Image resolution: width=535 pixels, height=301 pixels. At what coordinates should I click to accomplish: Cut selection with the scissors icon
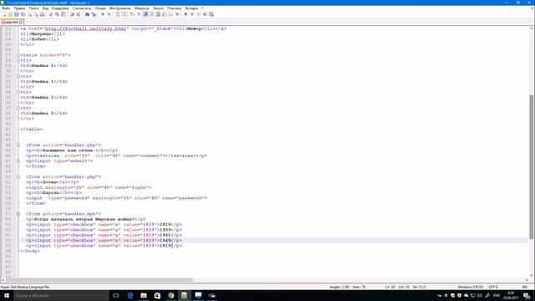(x=50, y=14)
